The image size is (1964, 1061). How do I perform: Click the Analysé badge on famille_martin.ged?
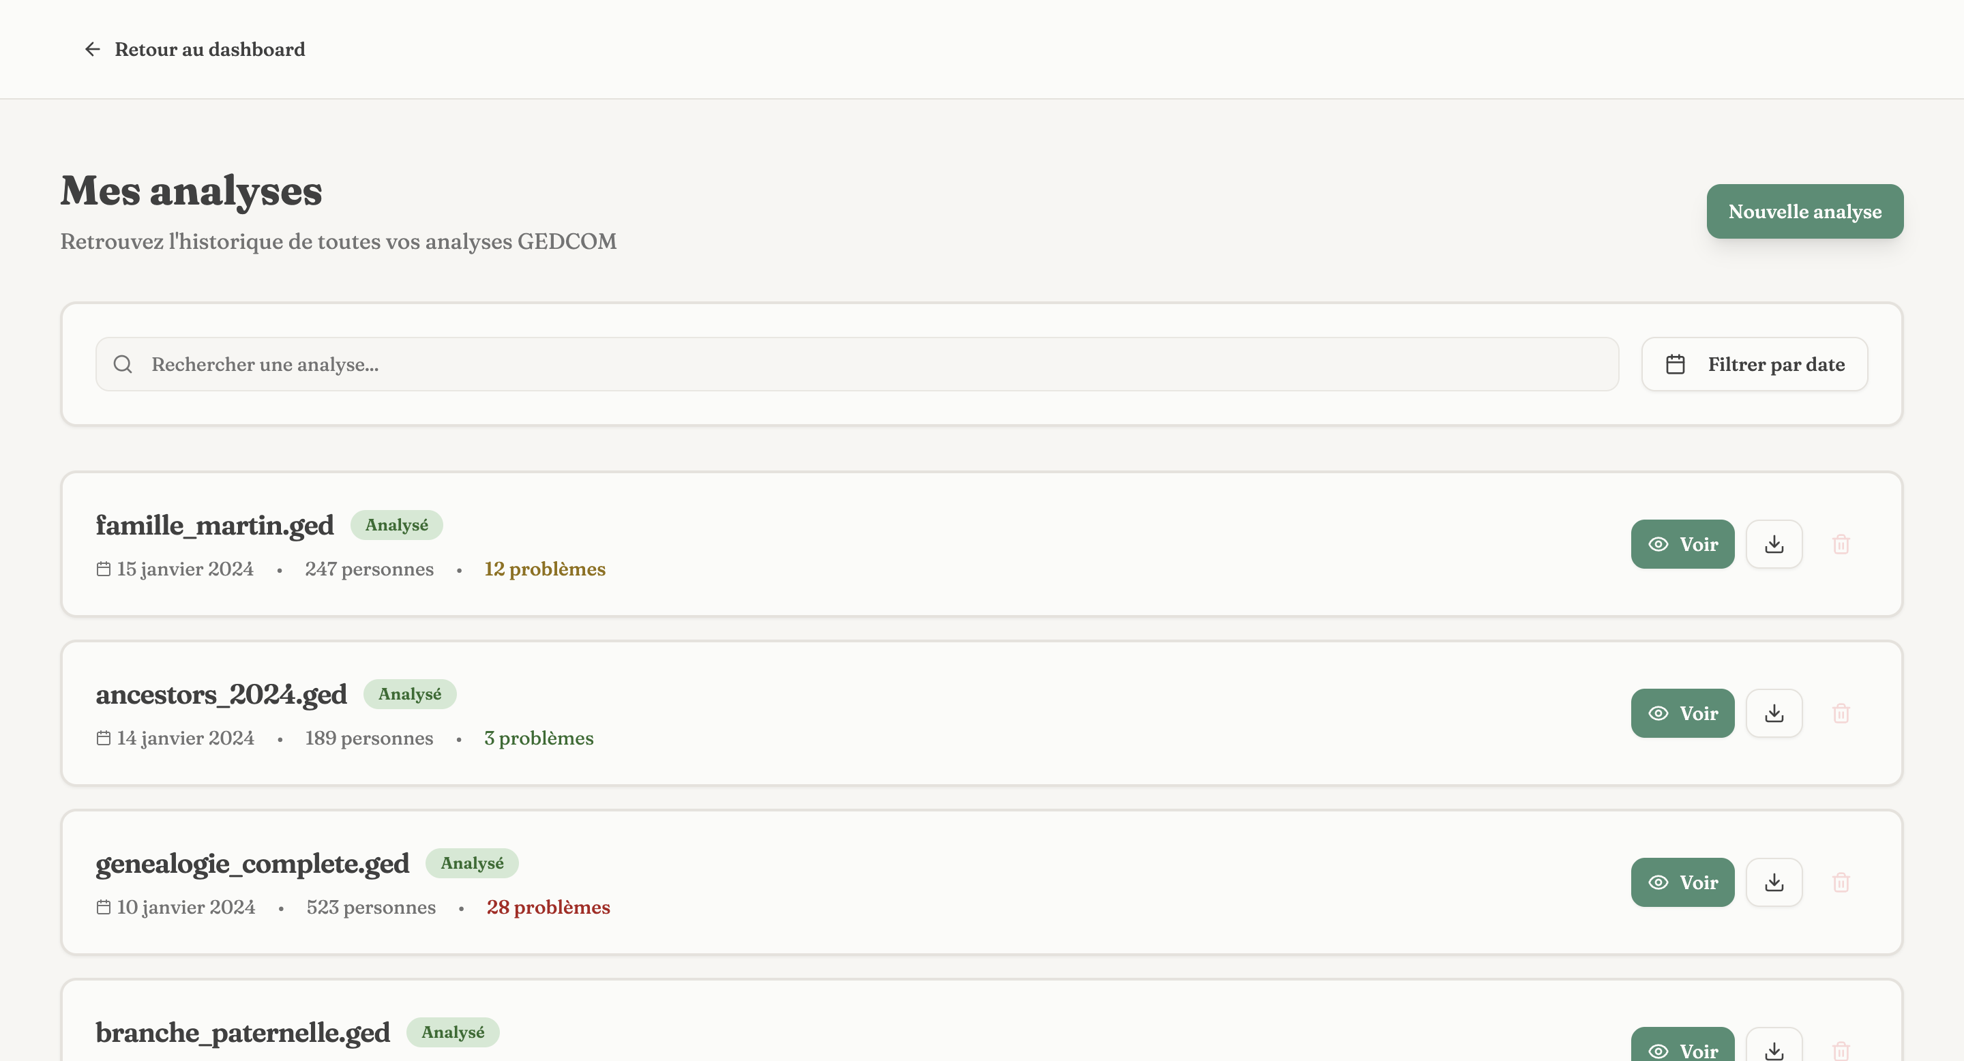click(x=396, y=525)
